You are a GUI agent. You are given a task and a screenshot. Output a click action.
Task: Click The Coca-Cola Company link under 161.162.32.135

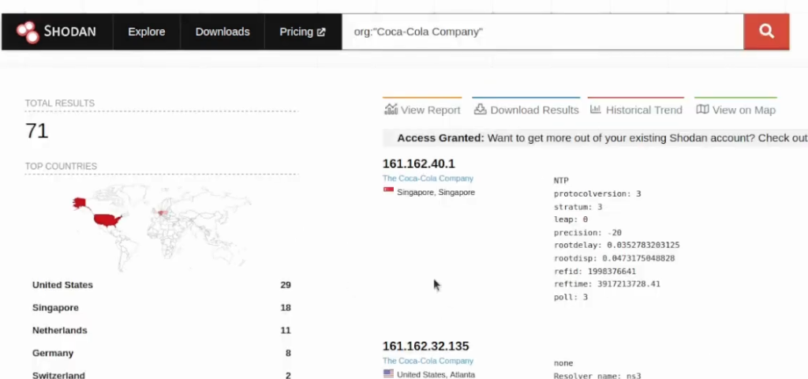pos(428,361)
